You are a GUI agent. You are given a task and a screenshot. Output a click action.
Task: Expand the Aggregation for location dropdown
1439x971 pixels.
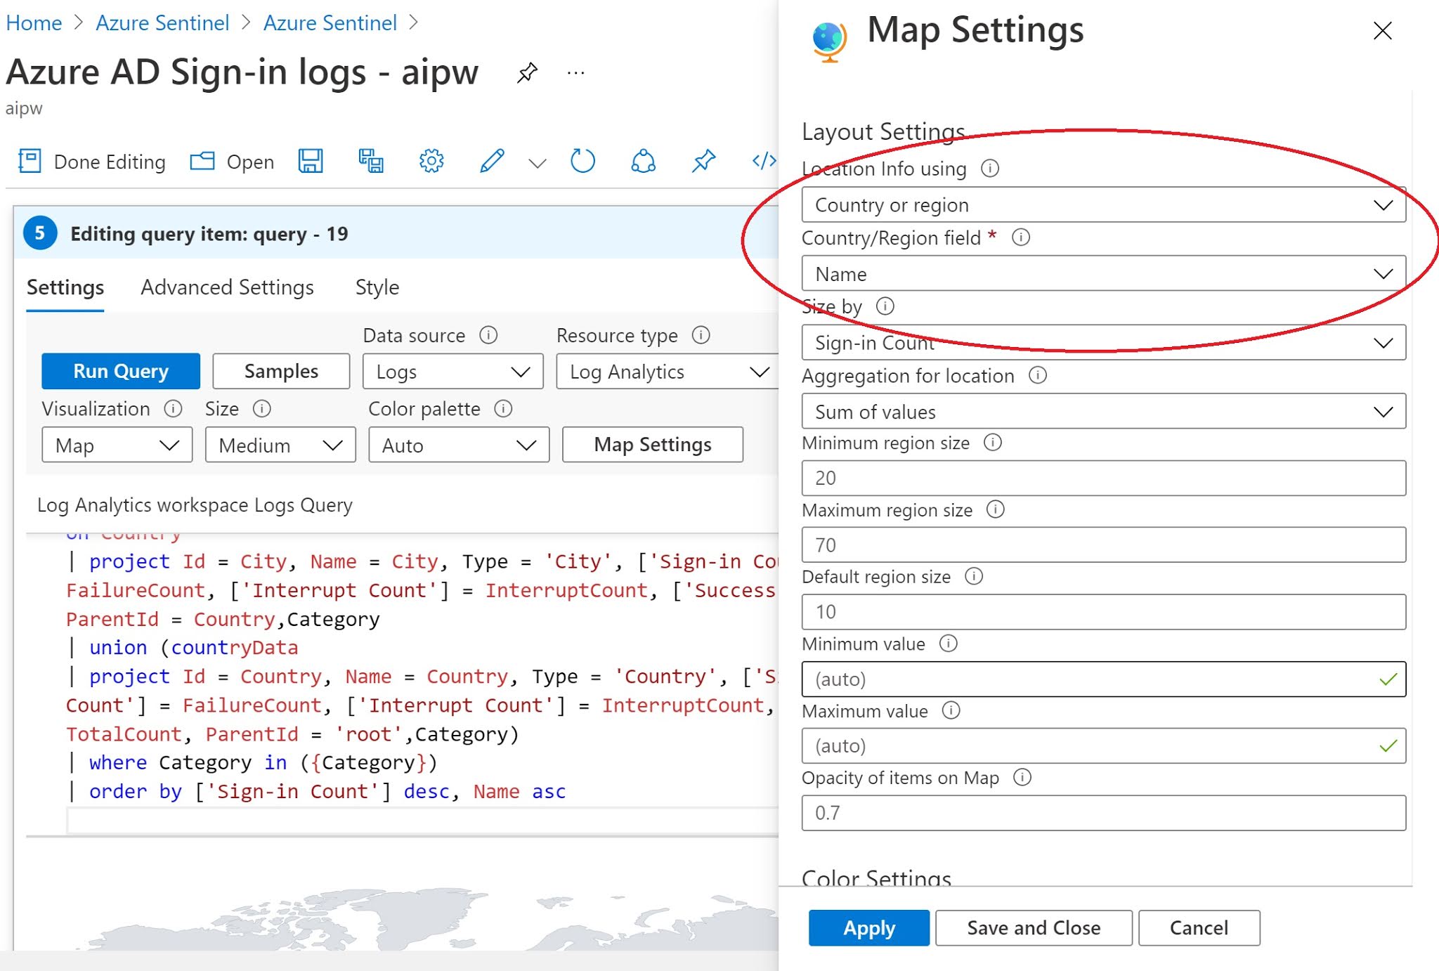pos(1104,412)
